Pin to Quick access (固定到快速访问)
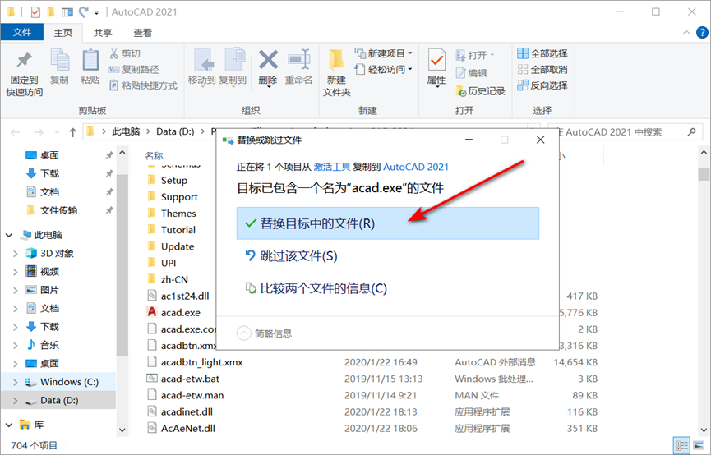711x455 pixels. pos(24,73)
